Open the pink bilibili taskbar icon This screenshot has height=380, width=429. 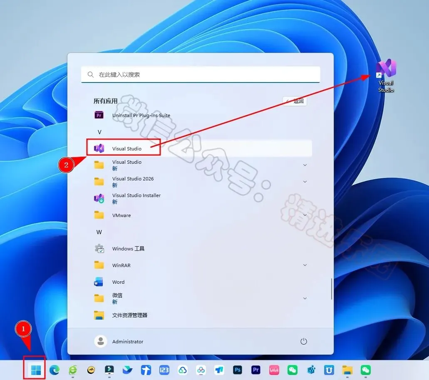[x=274, y=370]
